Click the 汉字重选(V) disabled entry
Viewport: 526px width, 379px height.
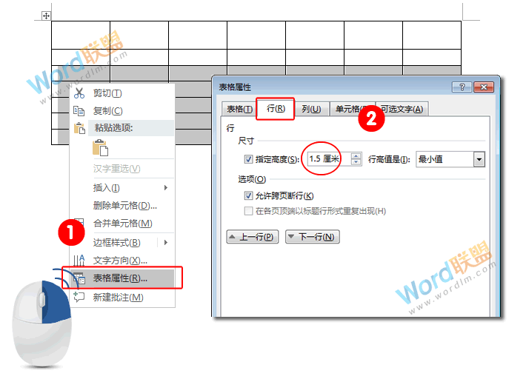pyautogui.click(x=116, y=169)
